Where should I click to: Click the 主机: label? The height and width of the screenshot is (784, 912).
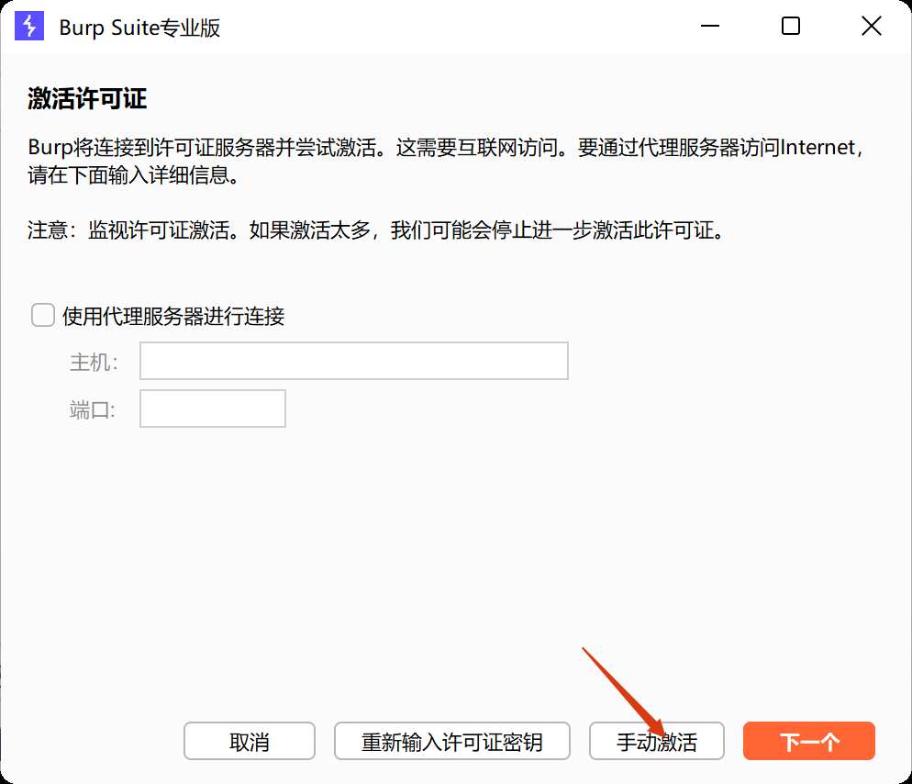94,362
